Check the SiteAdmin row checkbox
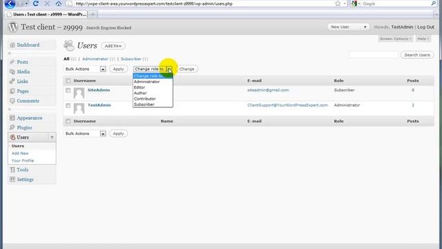Viewport: 442px width, 249px height. click(68, 91)
